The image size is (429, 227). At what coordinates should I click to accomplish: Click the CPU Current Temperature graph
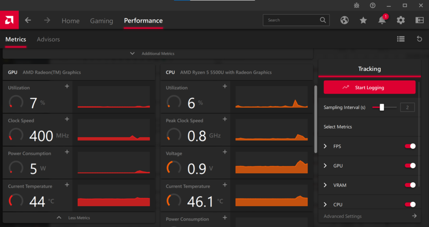[x=271, y=195]
